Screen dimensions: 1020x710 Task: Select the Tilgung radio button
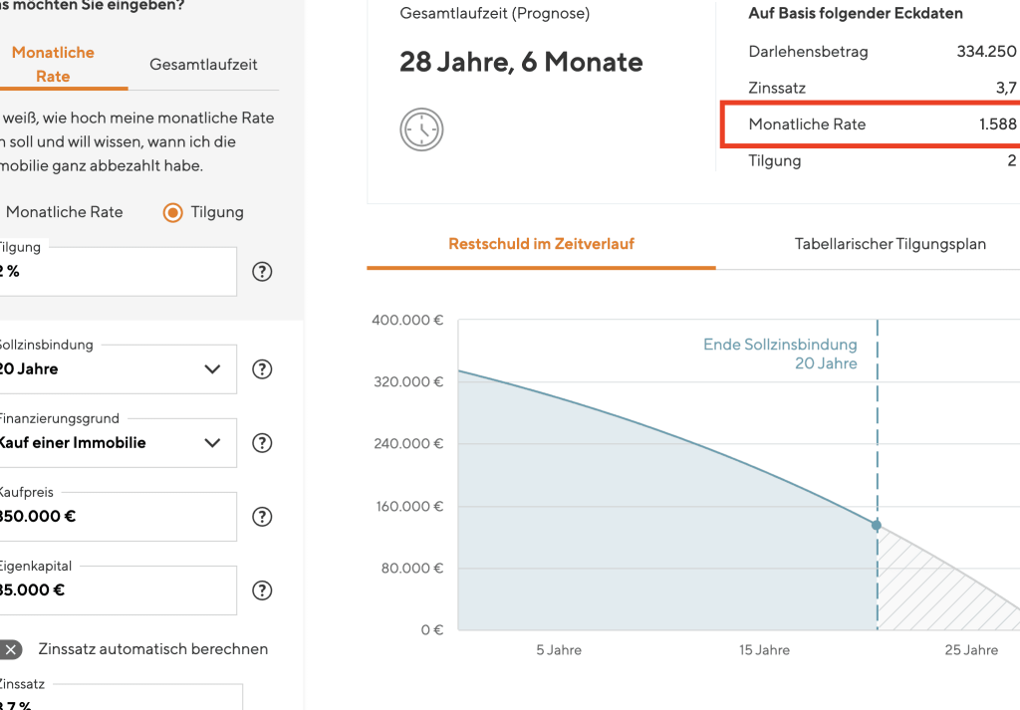tap(173, 212)
